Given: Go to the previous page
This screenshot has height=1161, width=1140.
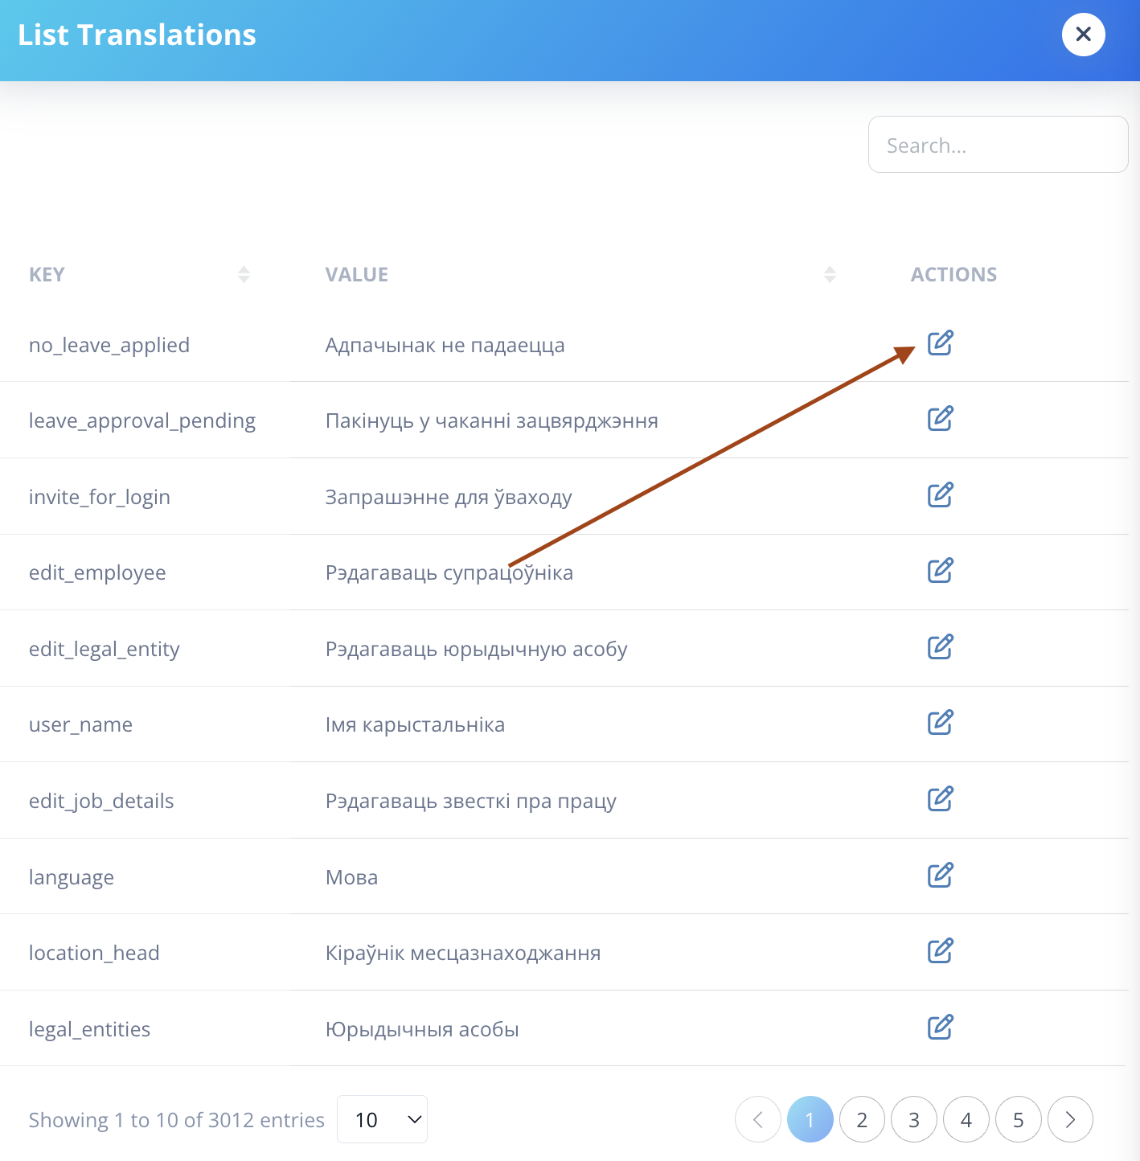Looking at the screenshot, I should pyautogui.click(x=758, y=1119).
